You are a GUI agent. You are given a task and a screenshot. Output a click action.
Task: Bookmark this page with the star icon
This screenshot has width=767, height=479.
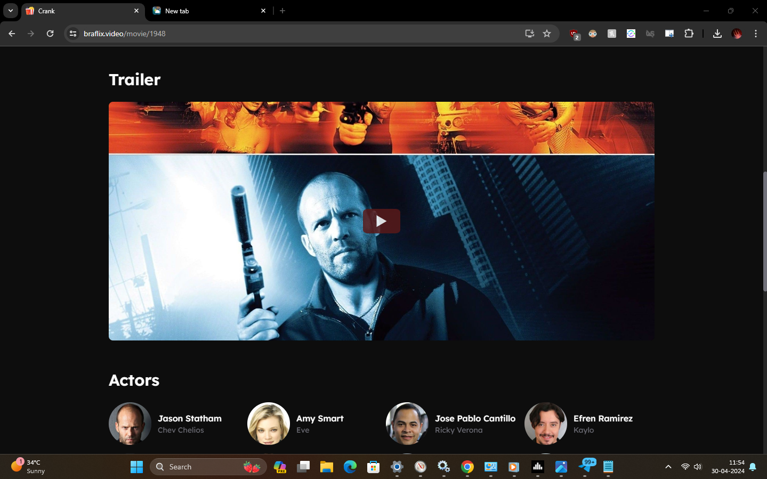547,34
